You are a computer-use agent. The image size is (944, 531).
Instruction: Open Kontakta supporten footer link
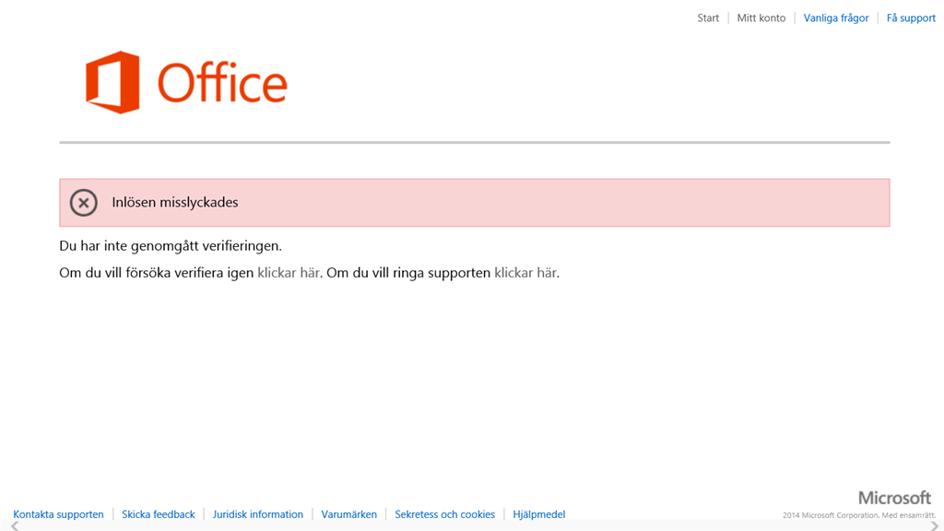click(58, 514)
